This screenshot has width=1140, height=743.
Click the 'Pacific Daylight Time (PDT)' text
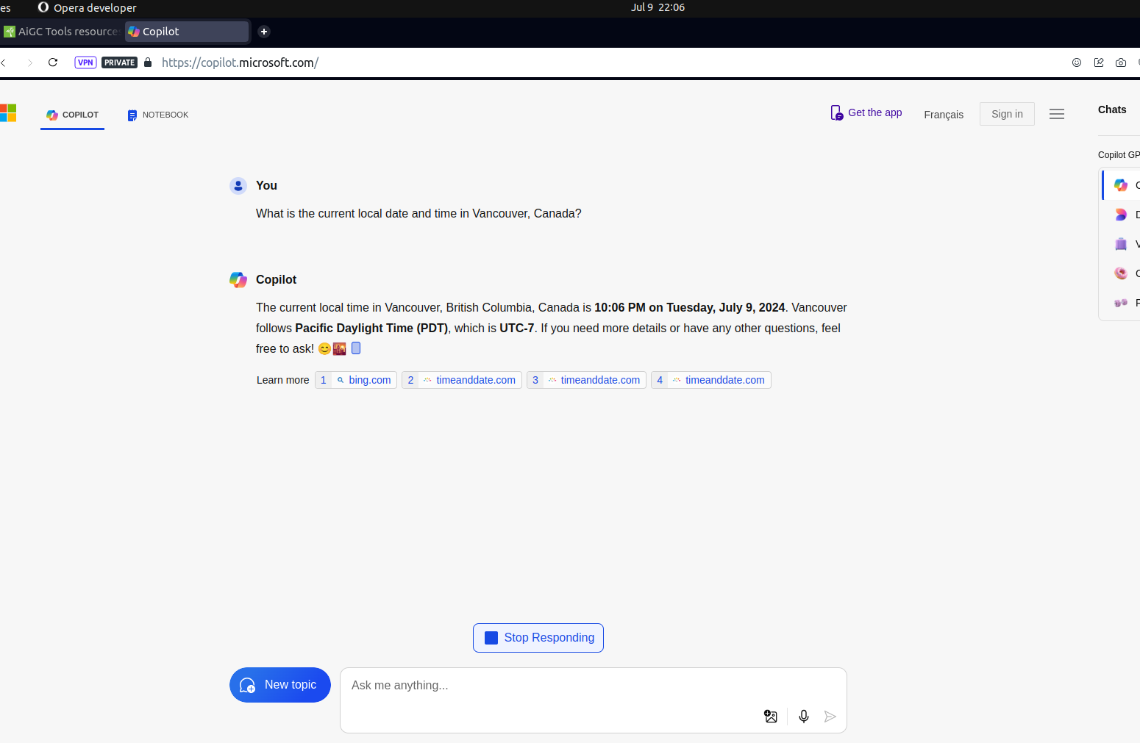point(371,329)
